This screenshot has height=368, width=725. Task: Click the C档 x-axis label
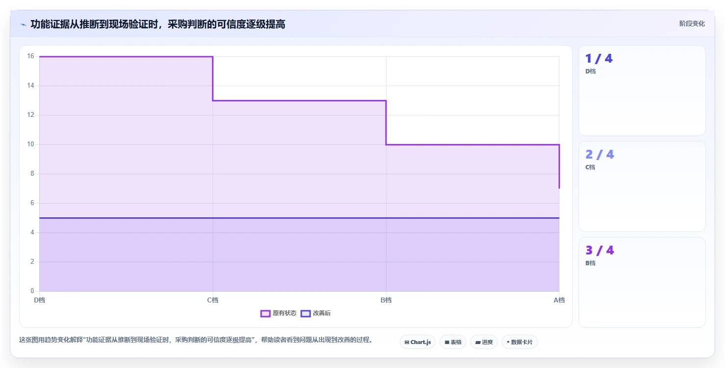point(213,300)
